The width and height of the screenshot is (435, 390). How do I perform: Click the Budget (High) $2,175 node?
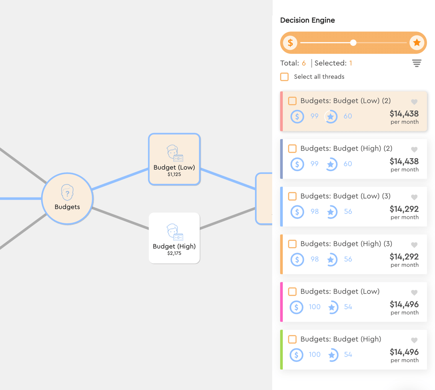(x=174, y=238)
